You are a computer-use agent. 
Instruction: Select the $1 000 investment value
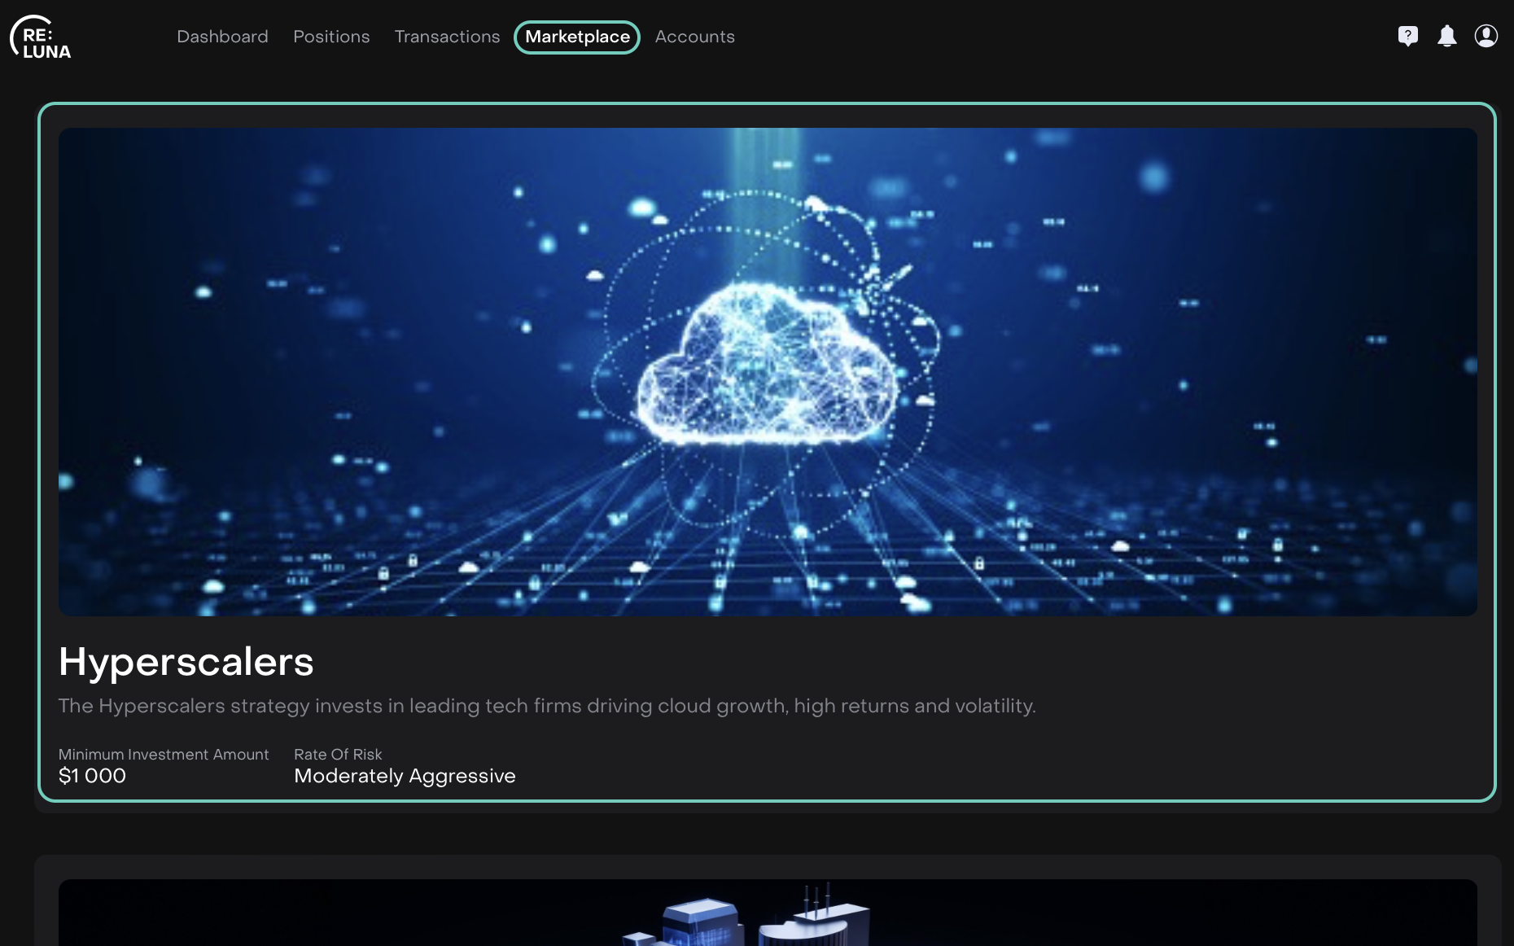coord(92,776)
